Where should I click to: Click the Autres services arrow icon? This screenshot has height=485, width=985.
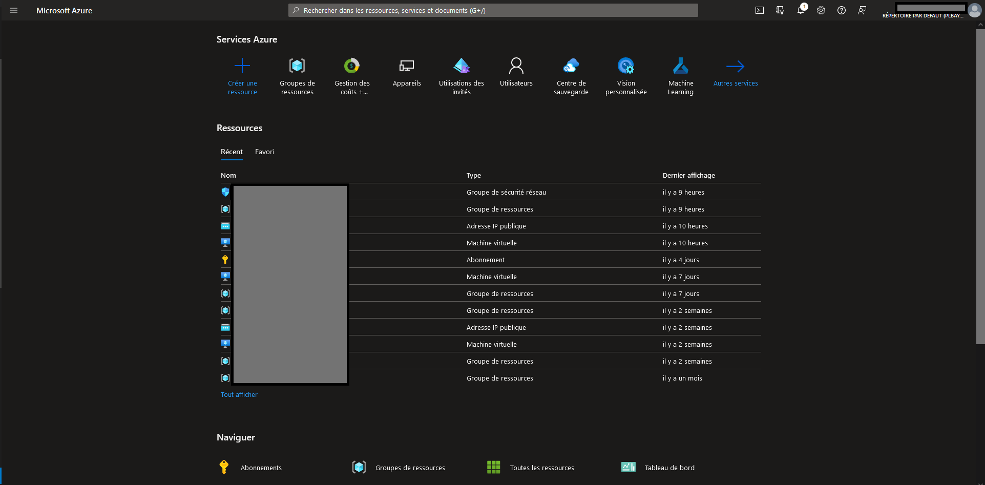(736, 66)
